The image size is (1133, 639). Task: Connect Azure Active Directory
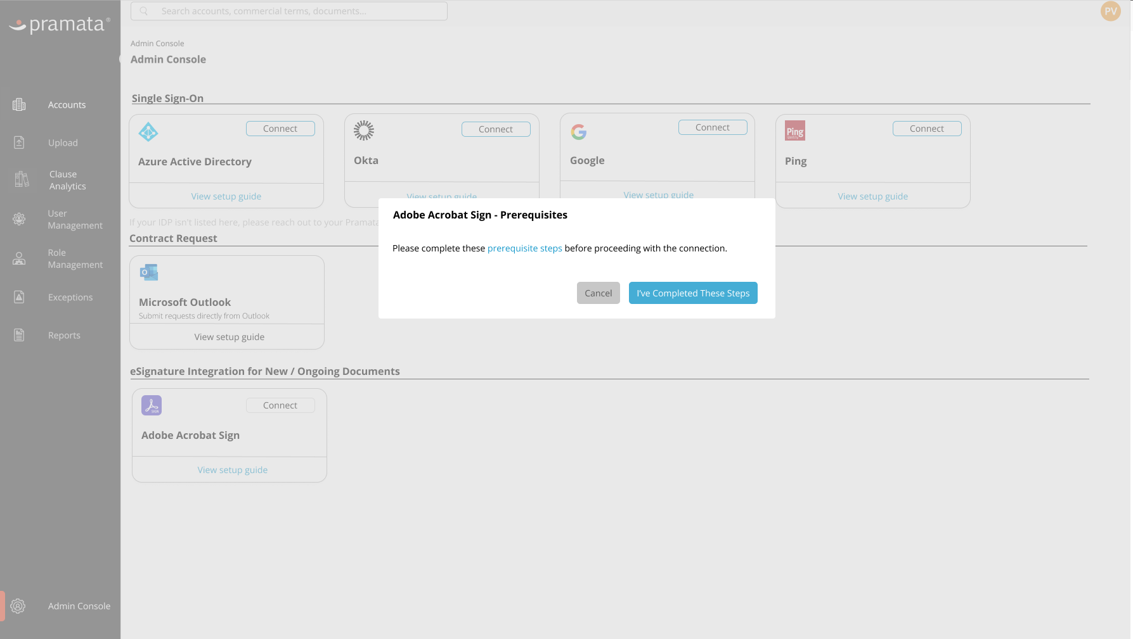coord(280,129)
